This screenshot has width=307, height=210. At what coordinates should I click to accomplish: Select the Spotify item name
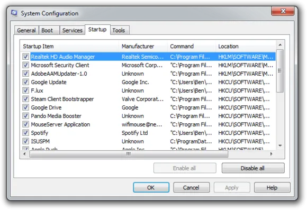39,133
